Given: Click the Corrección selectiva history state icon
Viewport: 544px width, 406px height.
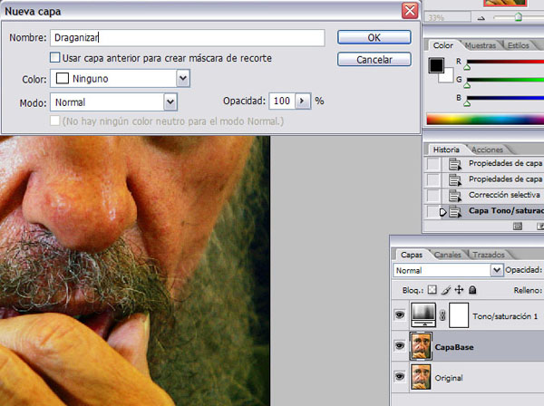Looking at the screenshot, I should coord(455,195).
